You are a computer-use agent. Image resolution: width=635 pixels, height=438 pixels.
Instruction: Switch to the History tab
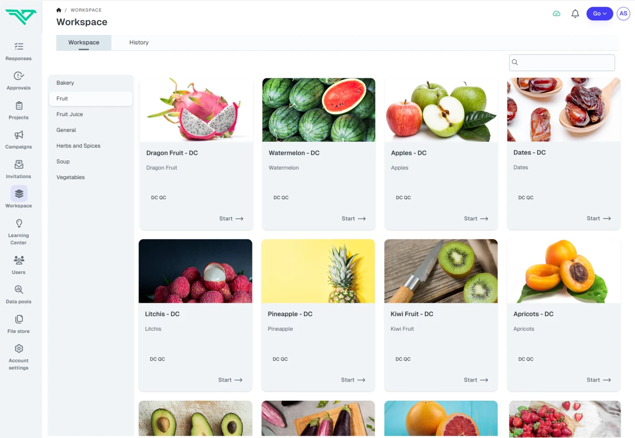point(139,42)
